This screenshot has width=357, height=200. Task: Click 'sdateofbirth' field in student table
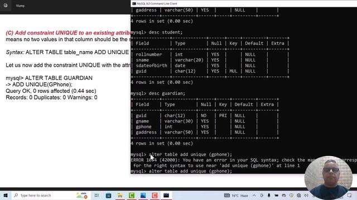pos(151,66)
